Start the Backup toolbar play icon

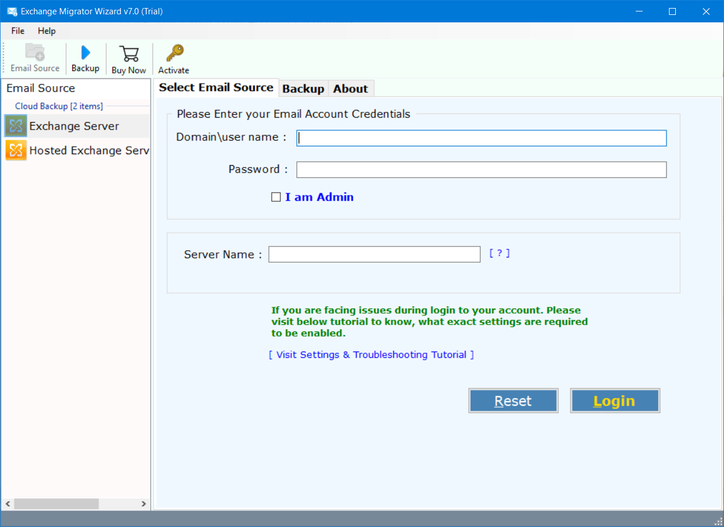click(85, 53)
